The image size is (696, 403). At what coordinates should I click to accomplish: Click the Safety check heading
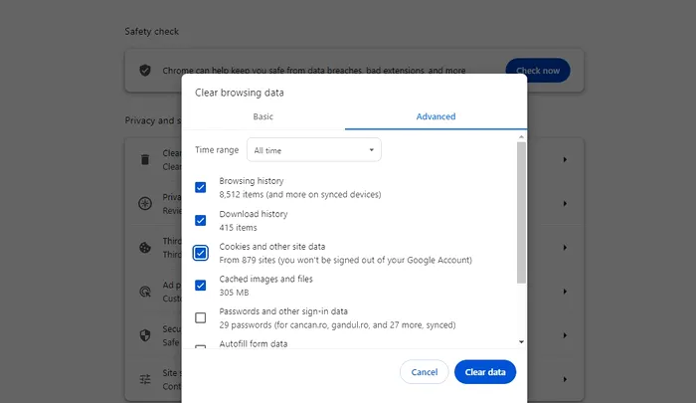click(x=152, y=32)
